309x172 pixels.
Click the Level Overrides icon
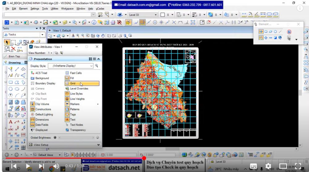(67, 89)
